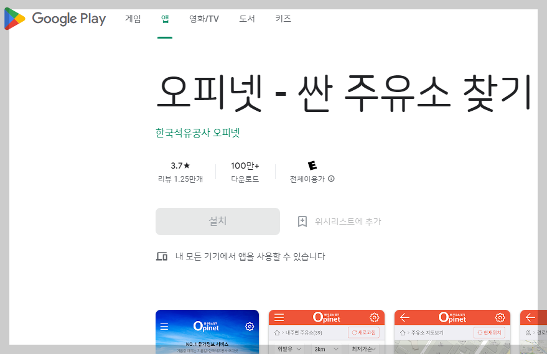The width and height of the screenshot is (547, 354).
Task: Open developer link 한국석유공사 오피넷
Action: click(198, 133)
